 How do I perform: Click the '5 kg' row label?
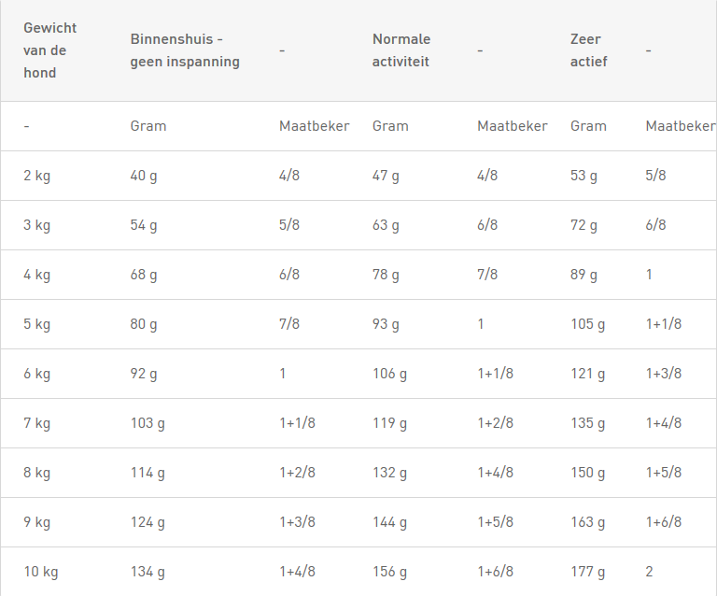click(x=37, y=324)
